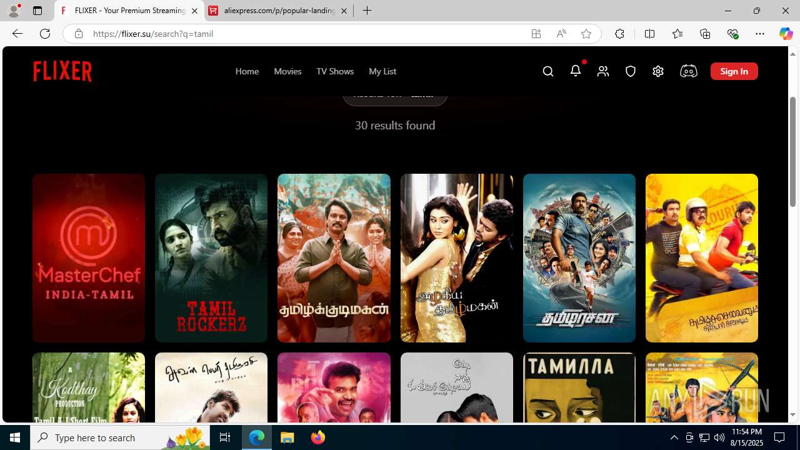The width and height of the screenshot is (800, 450).
Task: Open poster of man with folded hands
Action: pyautogui.click(x=334, y=258)
